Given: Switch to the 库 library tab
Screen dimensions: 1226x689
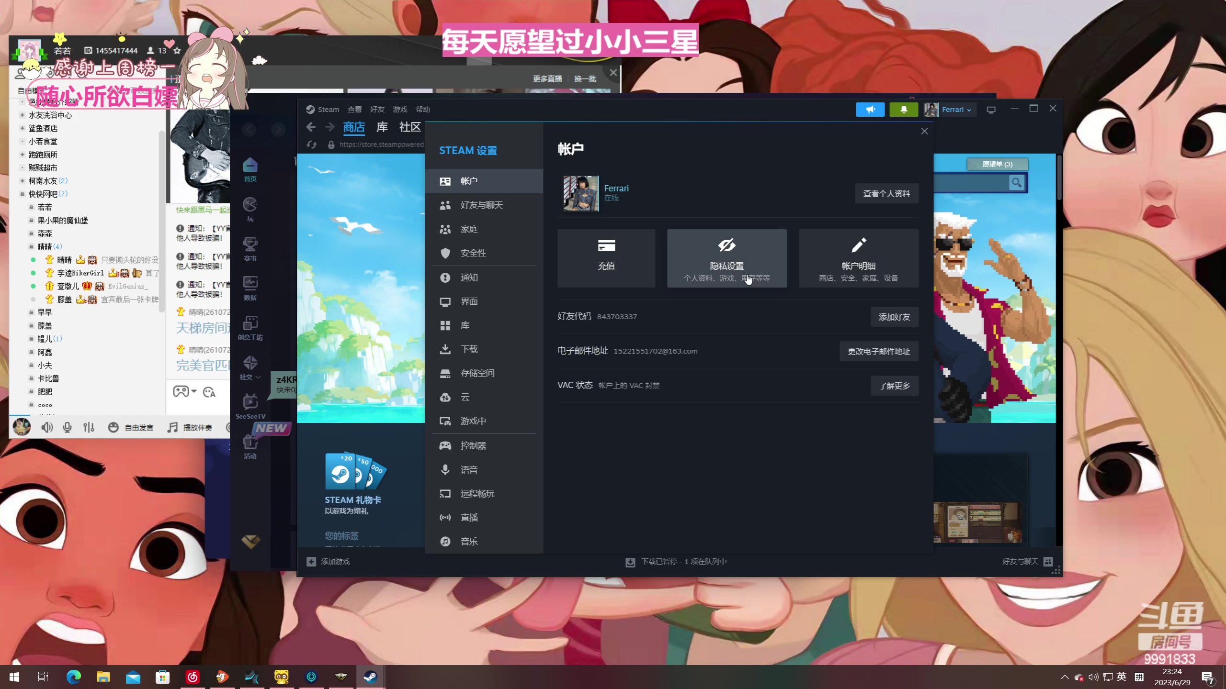Looking at the screenshot, I should point(382,127).
